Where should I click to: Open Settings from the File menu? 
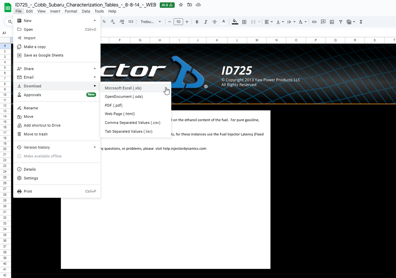pyautogui.click(x=57, y=178)
